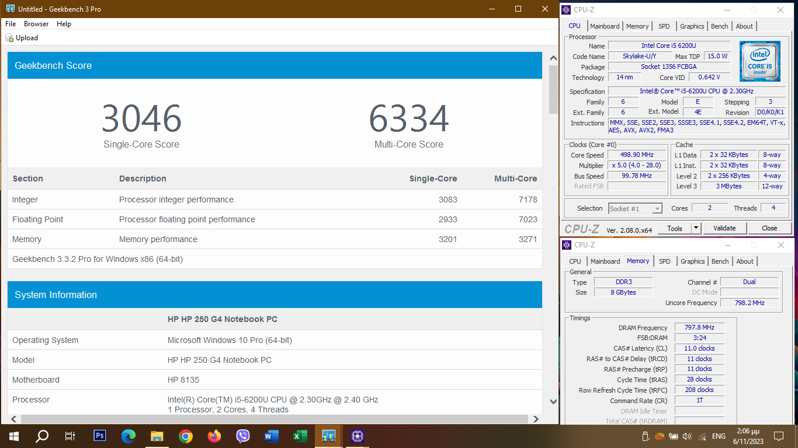Open the Browser menu in Geekbench

click(x=36, y=24)
